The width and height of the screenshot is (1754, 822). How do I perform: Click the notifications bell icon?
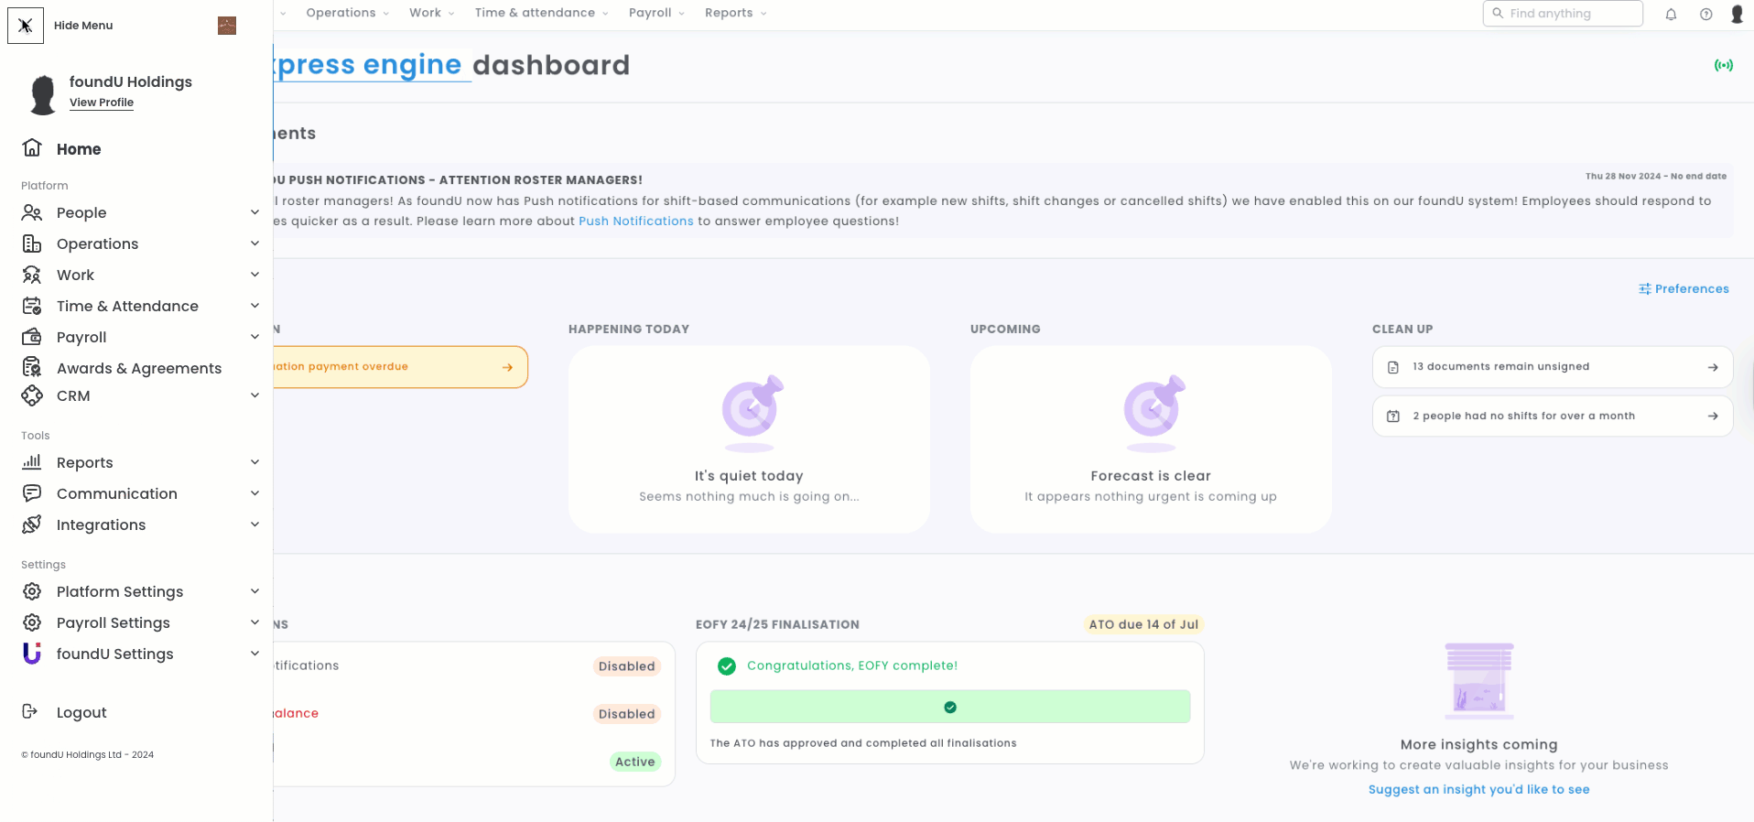1671,14
